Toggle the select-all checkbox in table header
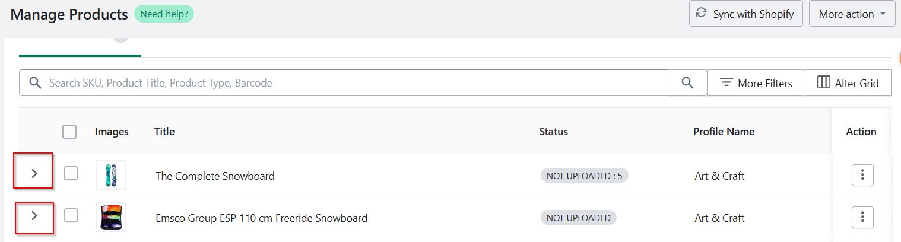 pyautogui.click(x=69, y=132)
